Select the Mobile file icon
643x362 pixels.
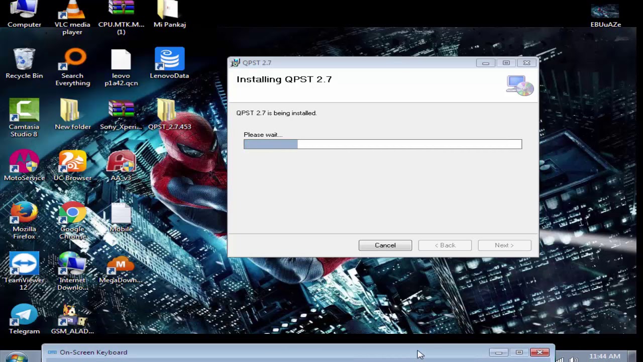point(121,217)
